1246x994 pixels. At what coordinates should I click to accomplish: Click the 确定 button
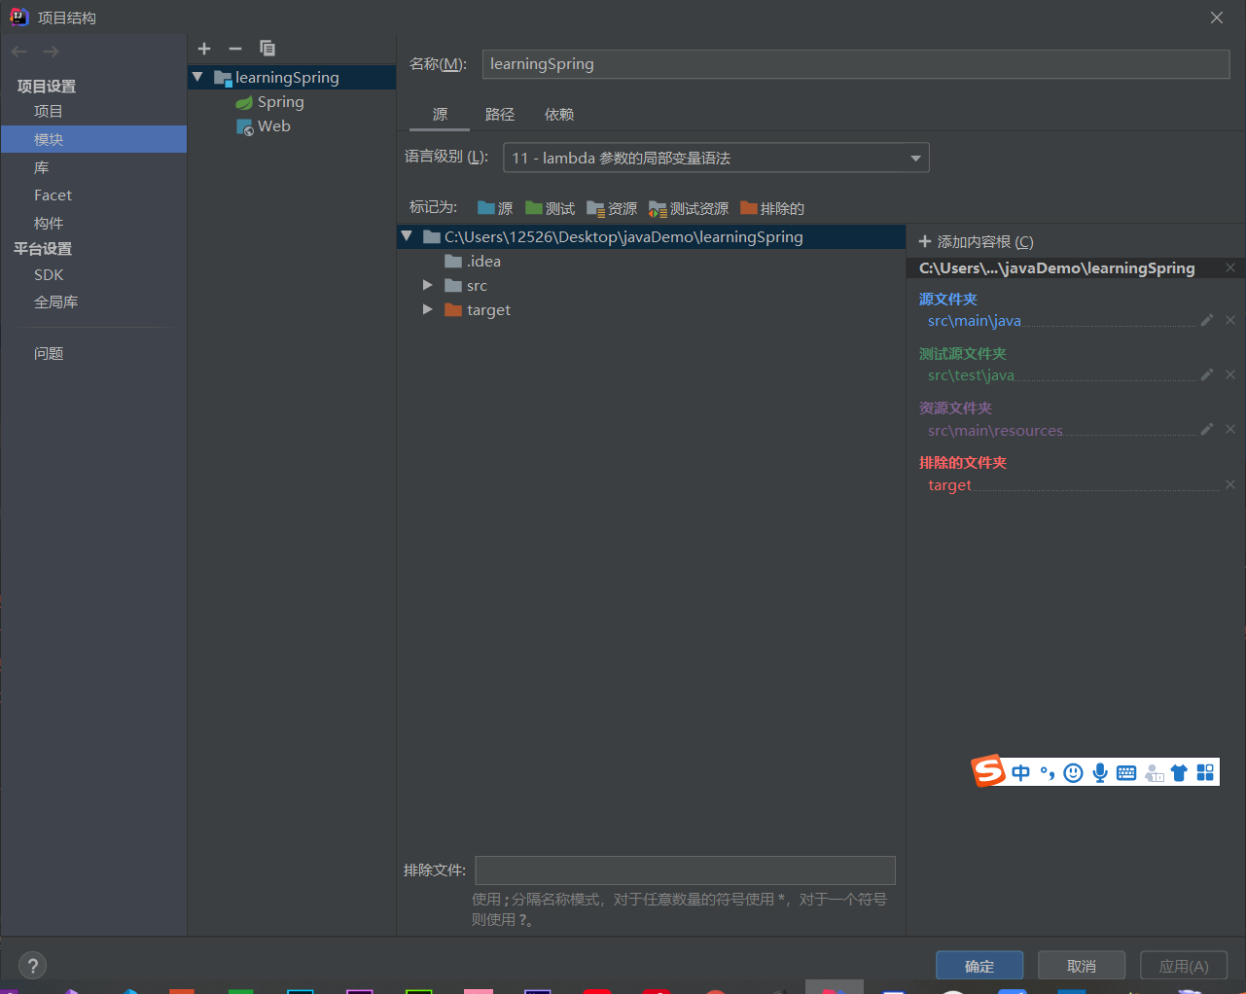point(979,966)
